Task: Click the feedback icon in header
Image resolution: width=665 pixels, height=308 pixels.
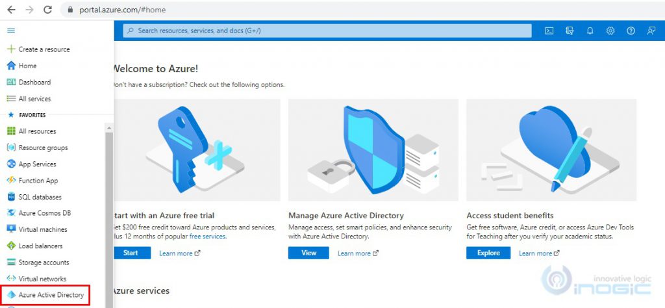Action: tap(651, 31)
